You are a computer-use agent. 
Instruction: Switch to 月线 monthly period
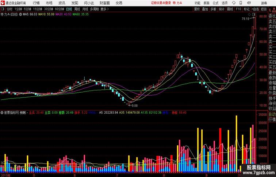[85, 9]
